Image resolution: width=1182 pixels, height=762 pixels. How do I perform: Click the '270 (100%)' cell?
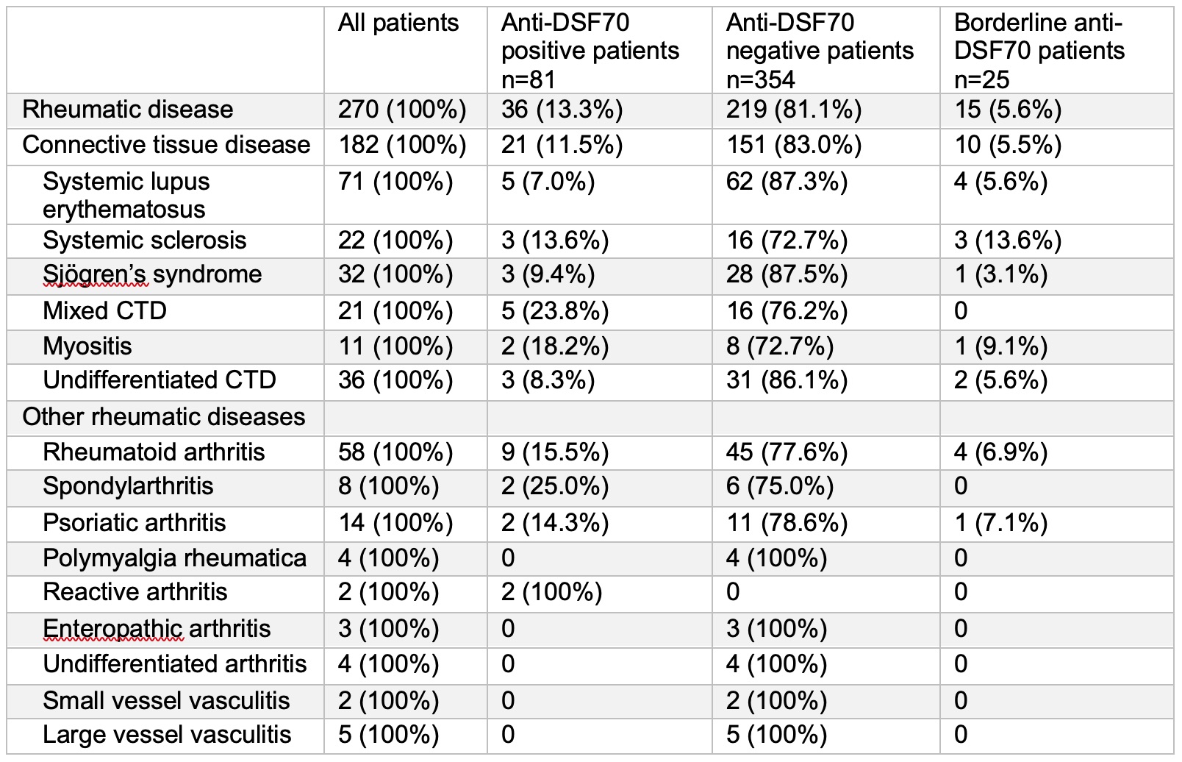[401, 110]
